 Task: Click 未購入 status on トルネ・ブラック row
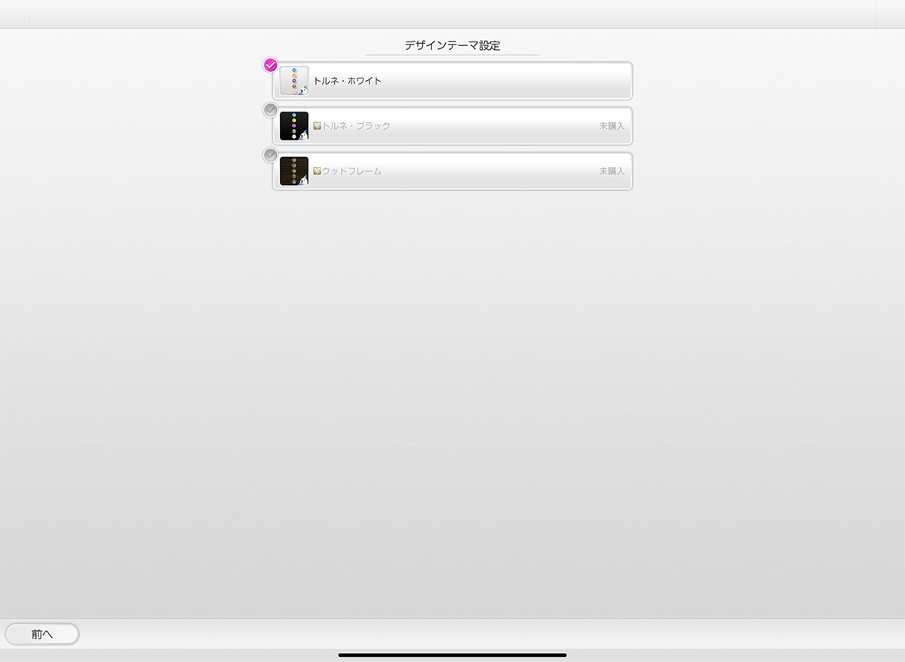click(612, 126)
